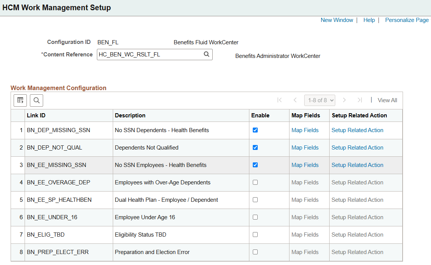Toggle BN_ELIG_TBD enable checkbox

pyautogui.click(x=255, y=235)
